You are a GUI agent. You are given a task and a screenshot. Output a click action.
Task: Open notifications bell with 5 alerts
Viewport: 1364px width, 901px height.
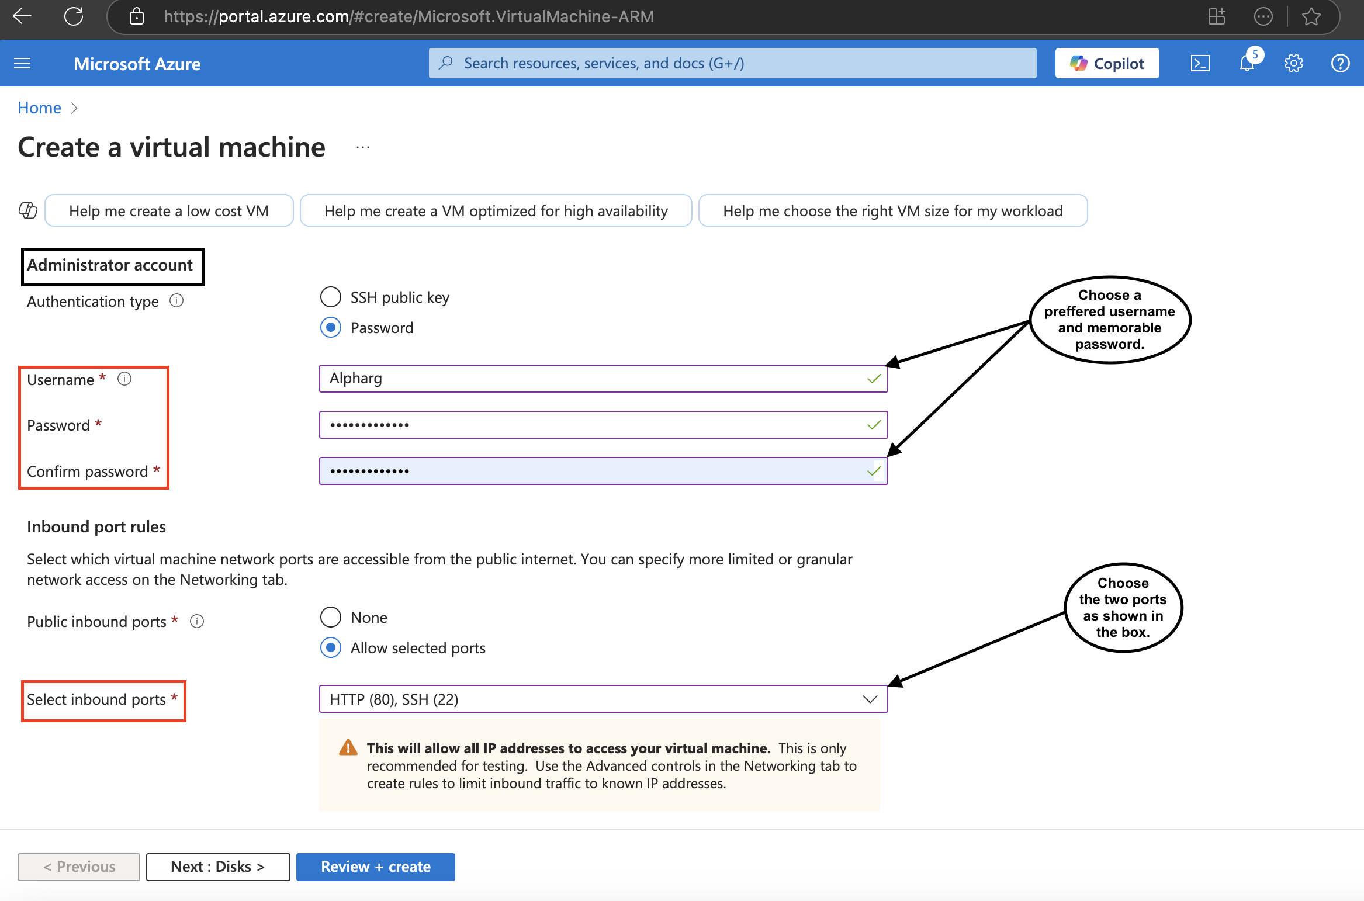pos(1247,62)
